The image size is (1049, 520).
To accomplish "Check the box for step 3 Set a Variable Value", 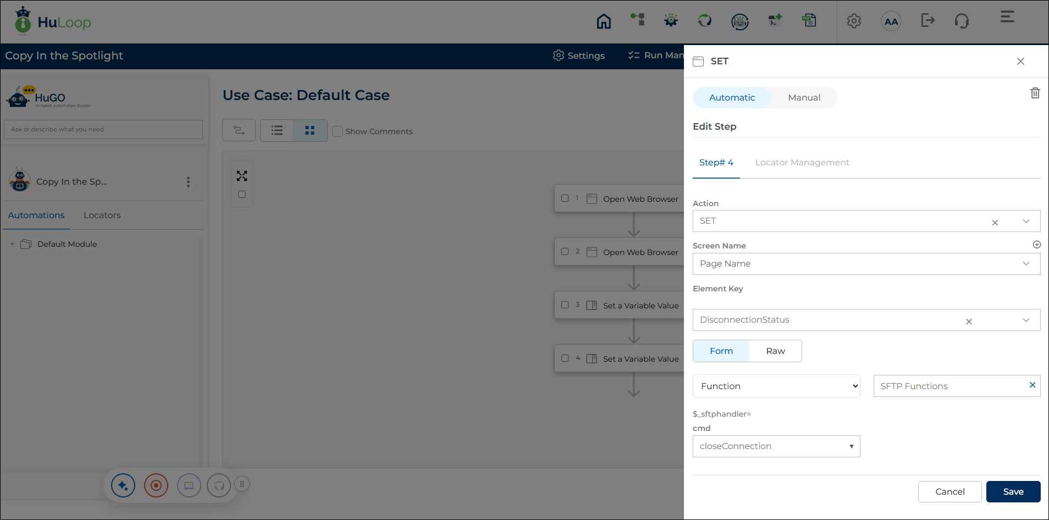I will 565,305.
